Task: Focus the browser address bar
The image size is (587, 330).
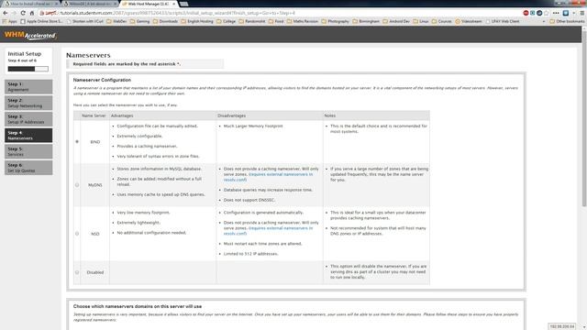Action: coord(281,13)
